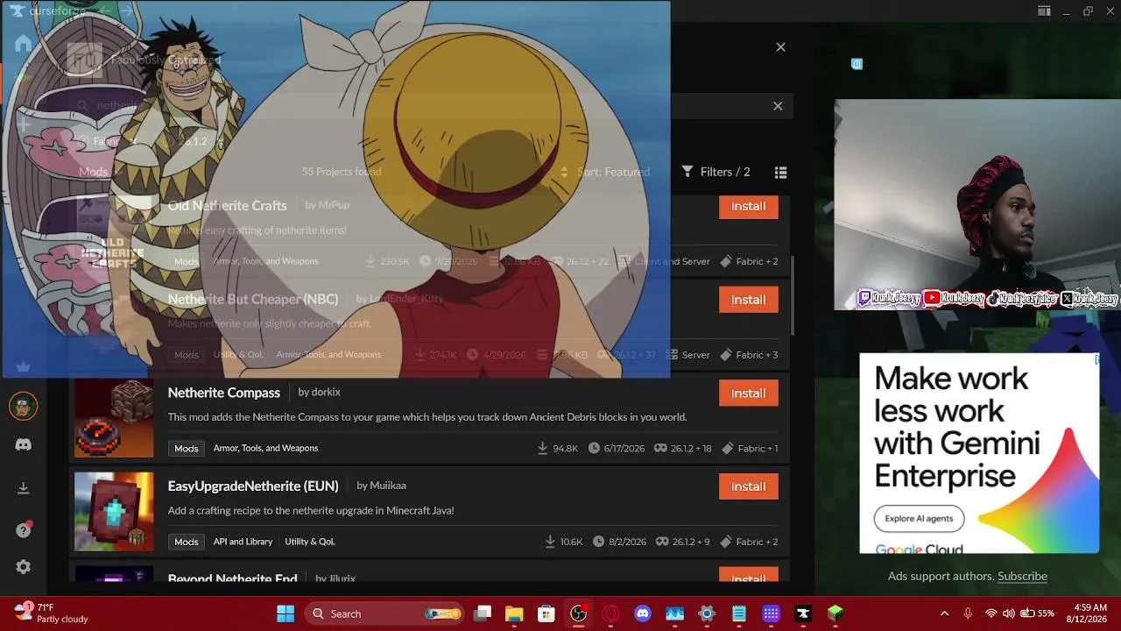Toggle the list view layout icon
The image size is (1121, 631).
[781, 172]
